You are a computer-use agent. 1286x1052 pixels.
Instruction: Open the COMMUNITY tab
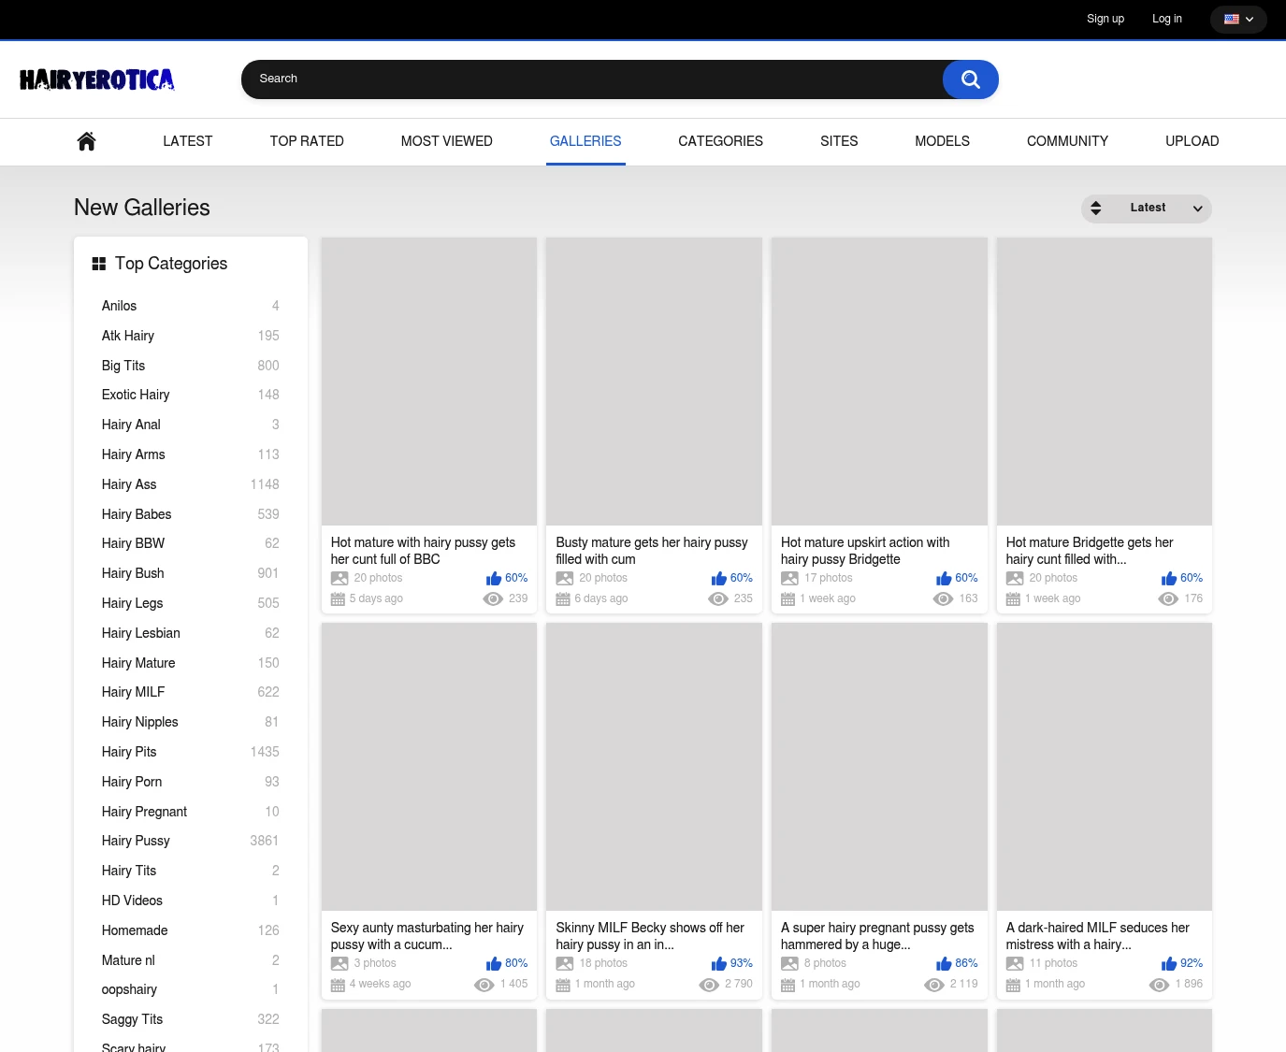pos(1068,141)
